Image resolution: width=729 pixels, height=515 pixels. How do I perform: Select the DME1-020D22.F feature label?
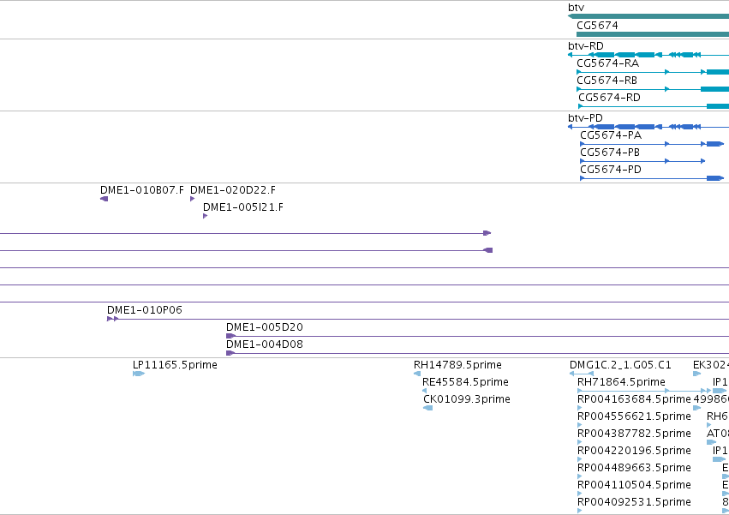point(232,190)
